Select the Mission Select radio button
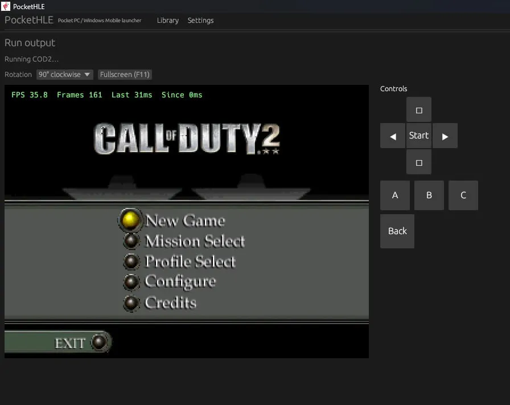The width and height of the screenshot is (510, 405). pos(131,241)
